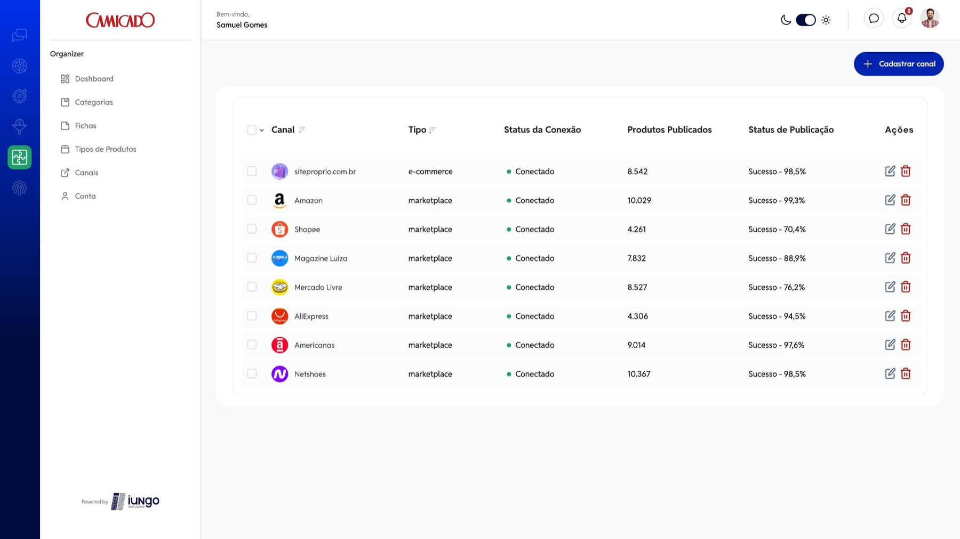Image resolution: width=960 pixels, height=539 pixels.
Task: Select the Mercado Livre row checkbox
Action: click(252, 287)
